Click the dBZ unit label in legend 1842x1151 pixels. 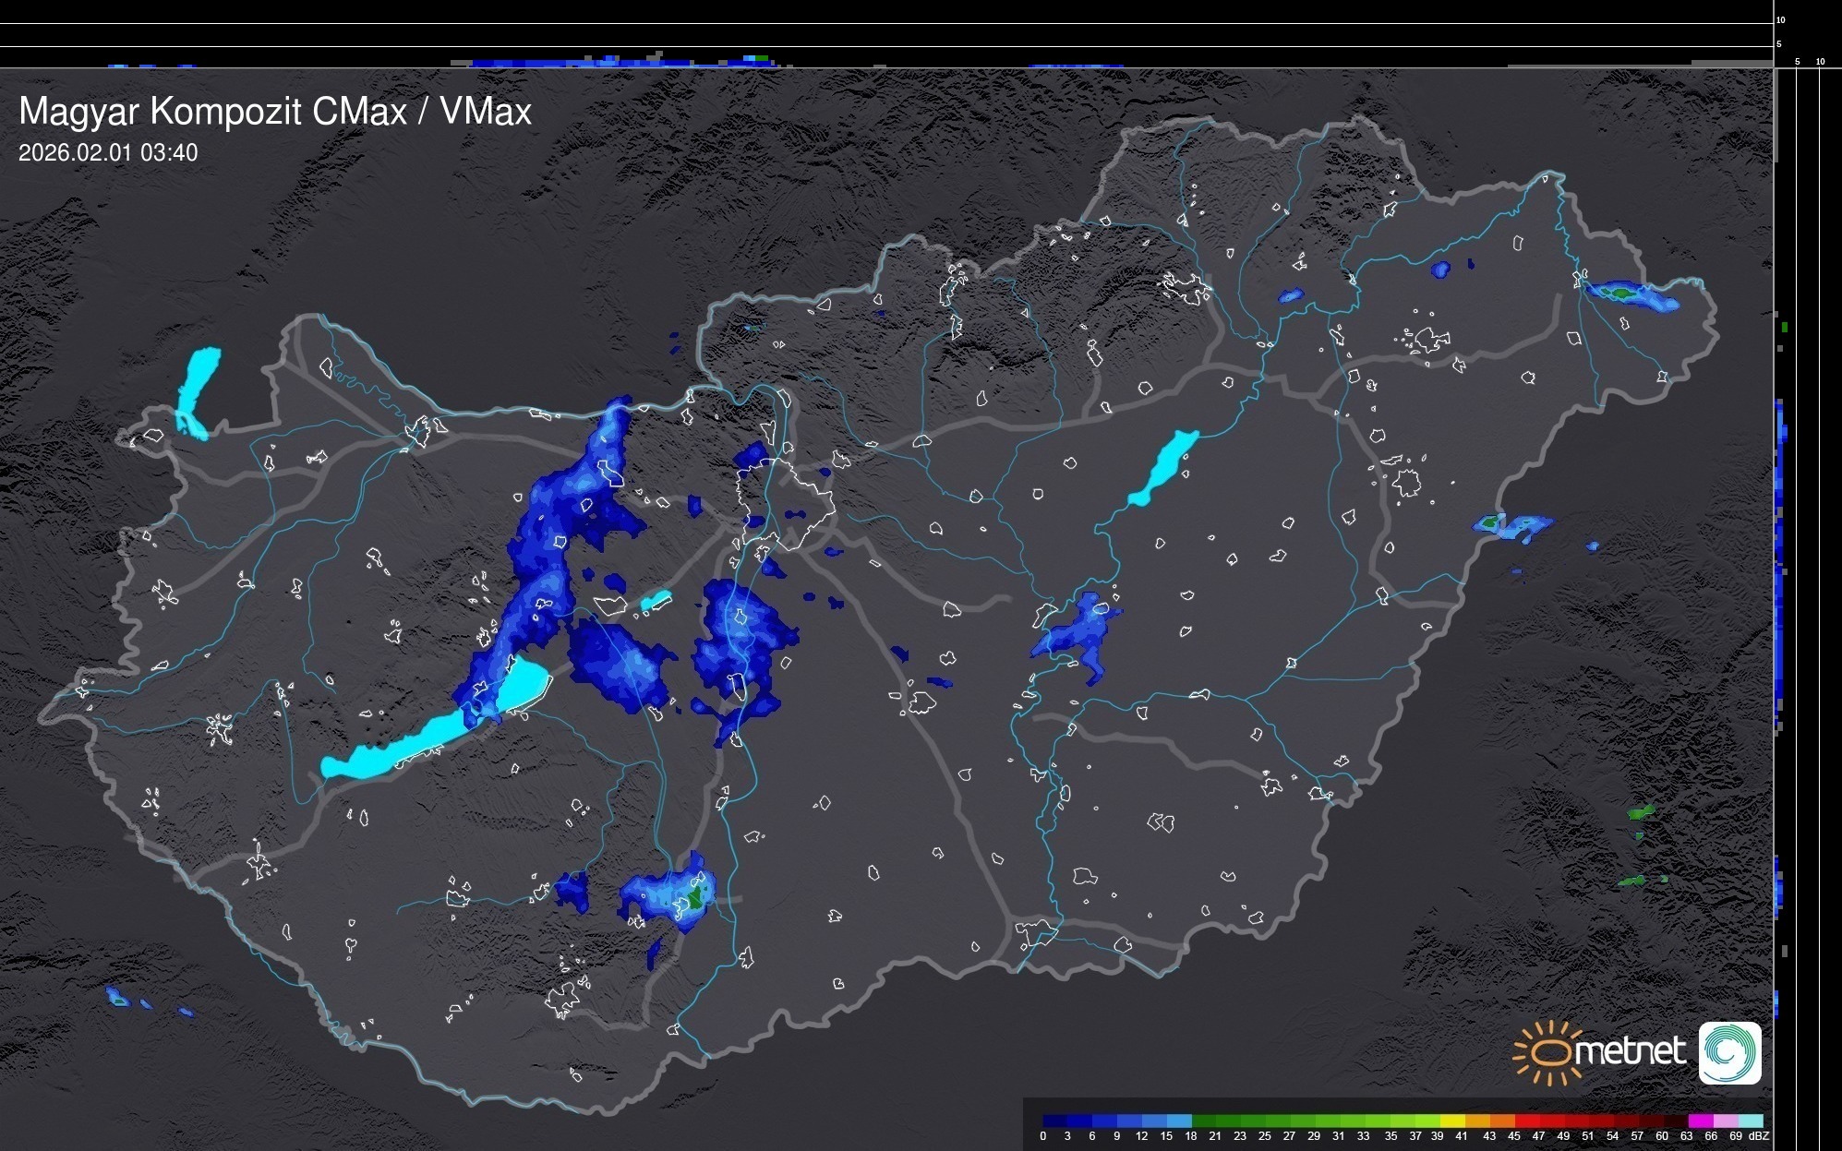coord(1759,1136)
